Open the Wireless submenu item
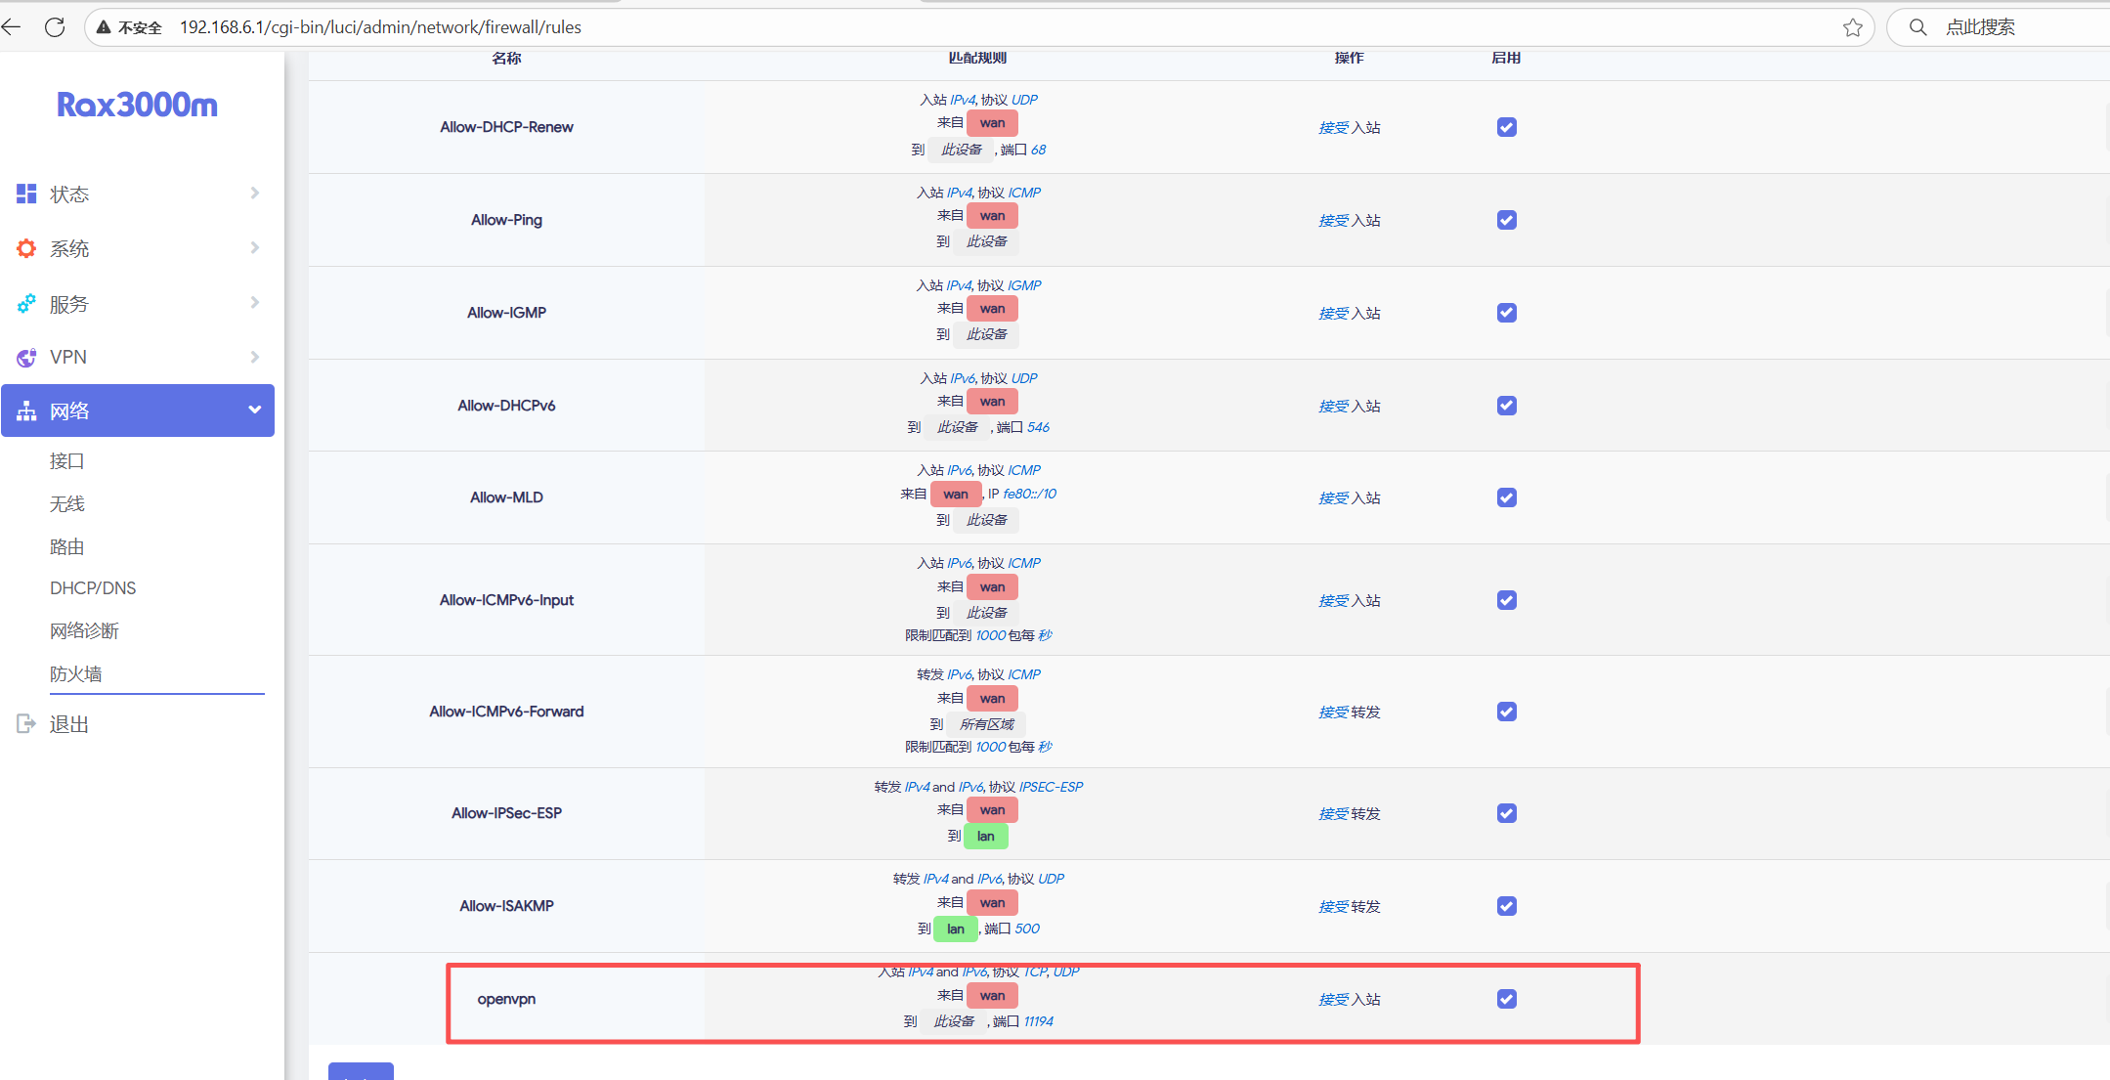 point(67,503)
